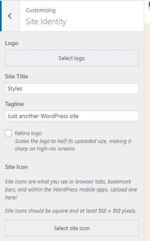Select the Site Title label
Viewport: 150px width, 241px height.
17,76
